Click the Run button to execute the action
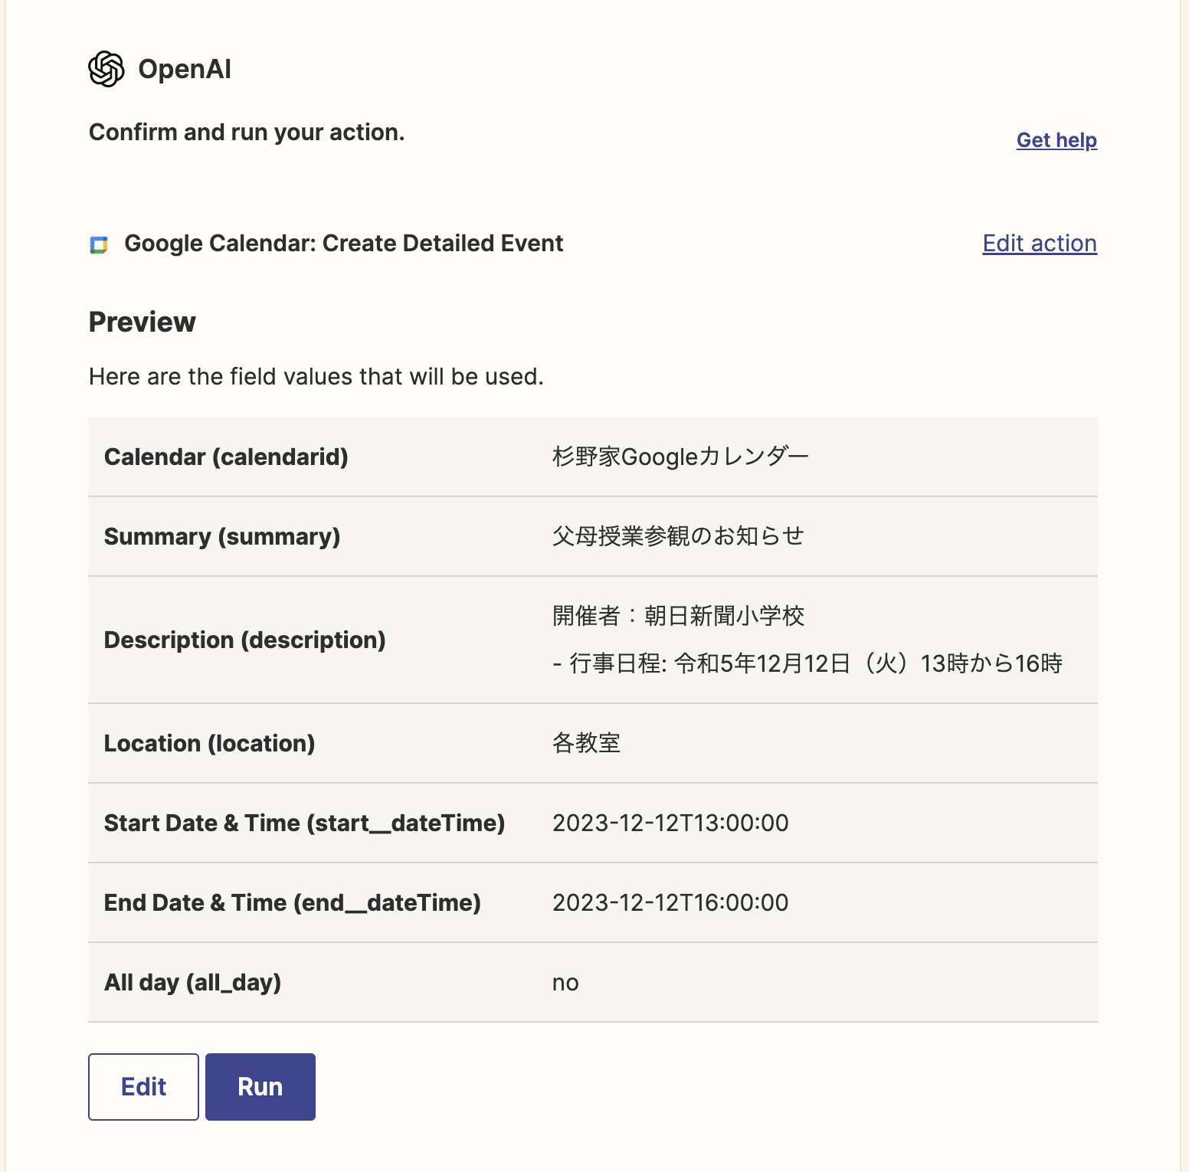The width and height of the screenshot is (1189, 1172). click(x=260, y=1086)
